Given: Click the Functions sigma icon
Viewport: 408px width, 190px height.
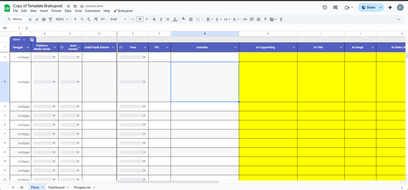Looking at the screenshot, I should [x=281, y=19].
